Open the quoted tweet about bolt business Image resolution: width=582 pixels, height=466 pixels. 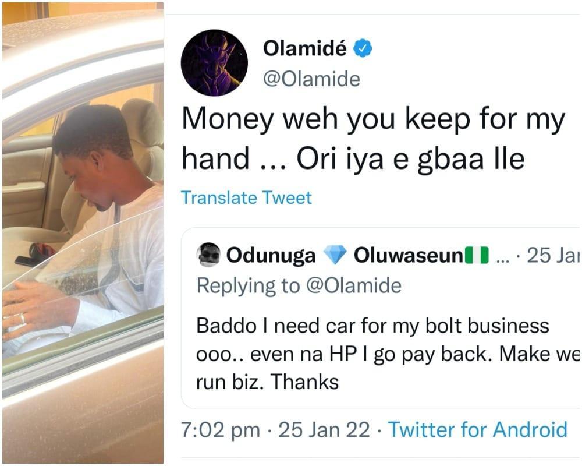pos(380,318)
